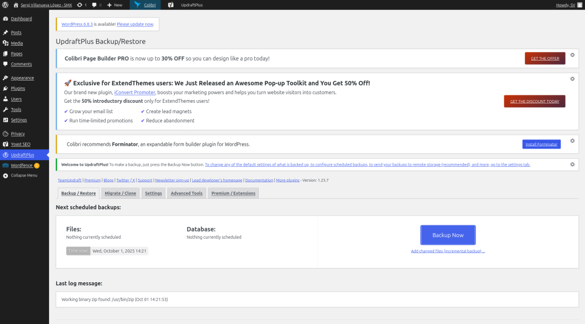Open the Yoast SEO admin bar icon
This screenshot has height=324, width=585.
click(170, 5)
